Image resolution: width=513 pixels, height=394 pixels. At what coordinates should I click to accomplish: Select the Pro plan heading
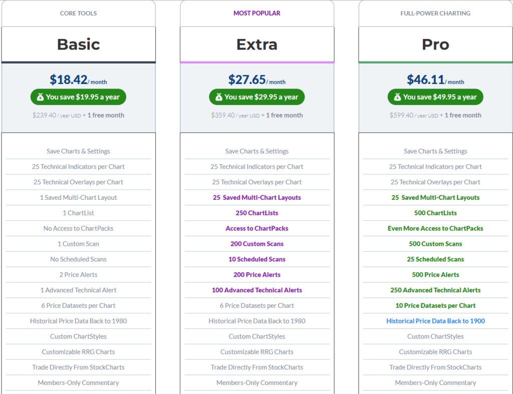pos(435,45)
